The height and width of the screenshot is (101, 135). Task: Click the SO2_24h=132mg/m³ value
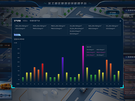coord(22,26)
